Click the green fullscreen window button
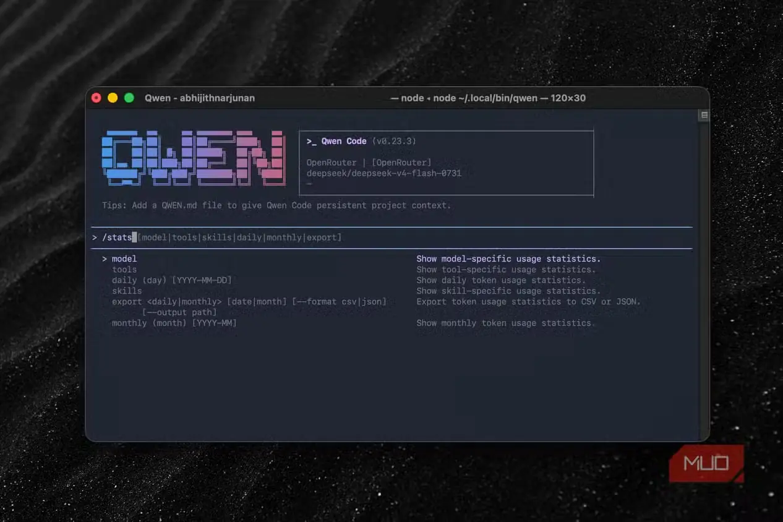This screenshot has height=522, width=783. pos(129,98)
